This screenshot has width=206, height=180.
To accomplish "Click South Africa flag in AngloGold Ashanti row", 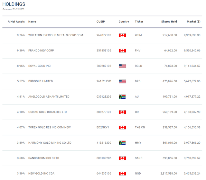I will point(122,97).
